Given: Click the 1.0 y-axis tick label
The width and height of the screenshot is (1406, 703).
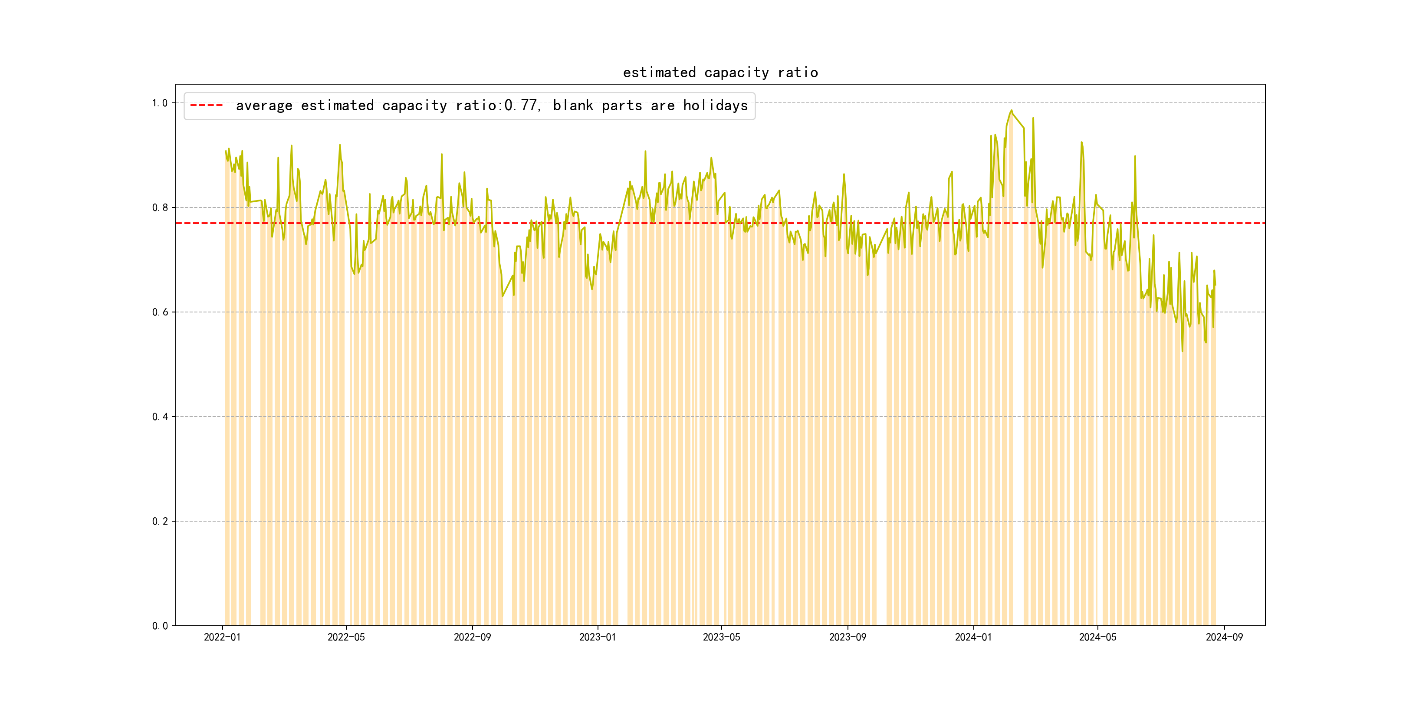Looking at the screenshot, I should point(160,103).
